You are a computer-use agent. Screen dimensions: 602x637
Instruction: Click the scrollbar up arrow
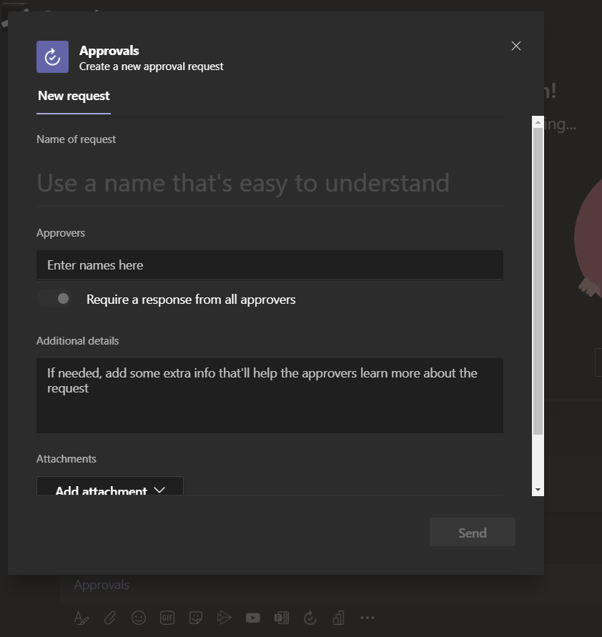click(538, 122)
